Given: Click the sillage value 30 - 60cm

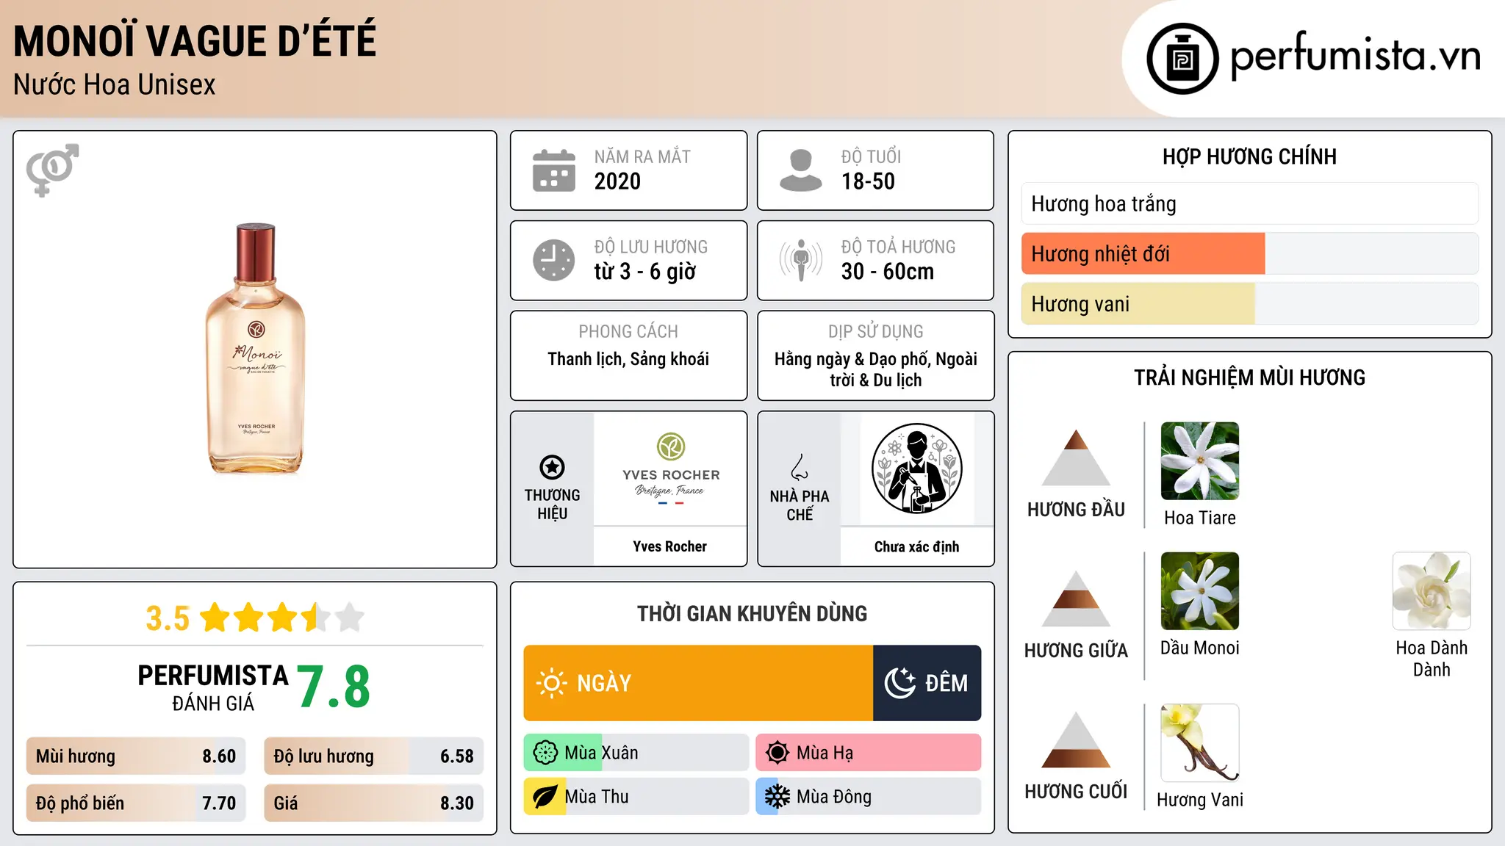Looking at the screenshot, I should click(888, 272).
